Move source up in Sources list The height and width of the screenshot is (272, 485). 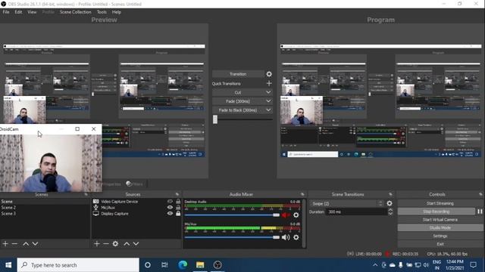click(x=127, y=243)
